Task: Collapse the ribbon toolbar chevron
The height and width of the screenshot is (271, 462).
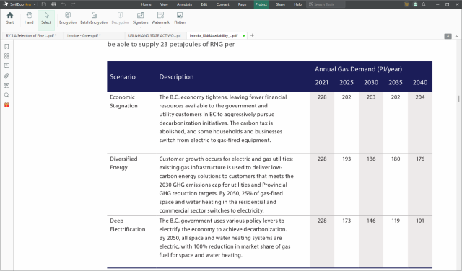Action: click(x=456, y=36)
